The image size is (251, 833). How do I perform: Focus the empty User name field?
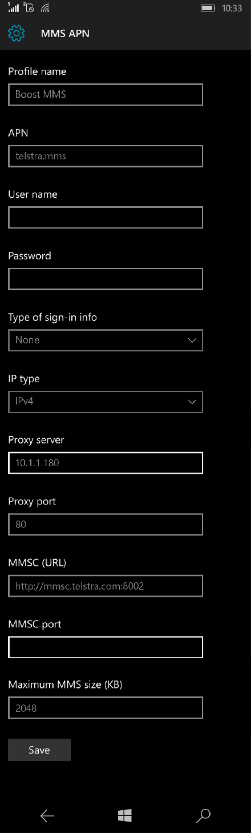point(106,218)
